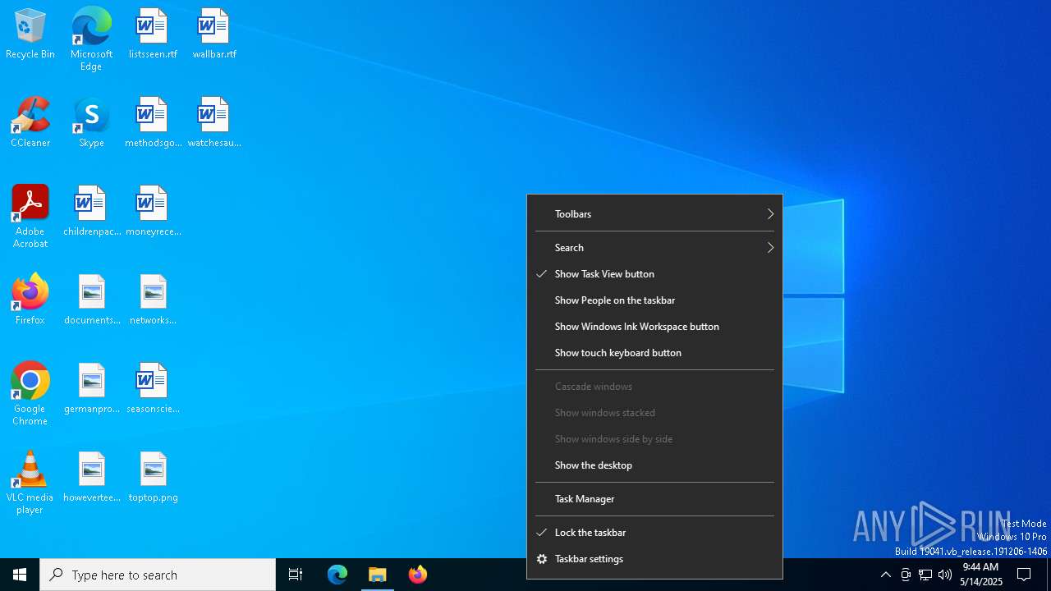
Task: Open the Recycle Bin desktop icon
Action: pyautogui.click(x=30, y=34)
